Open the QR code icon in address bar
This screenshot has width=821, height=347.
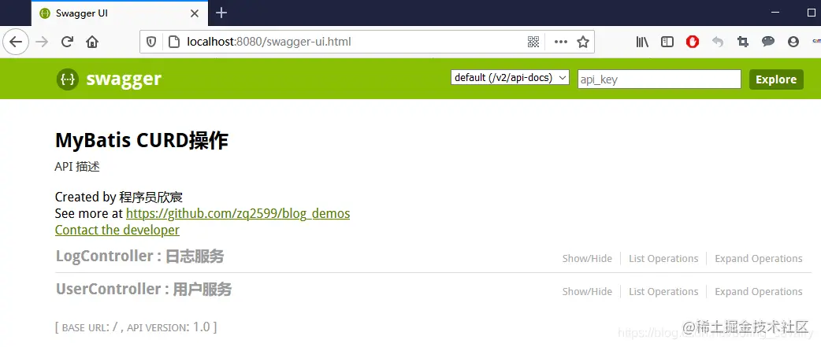(x=533, y=42)
